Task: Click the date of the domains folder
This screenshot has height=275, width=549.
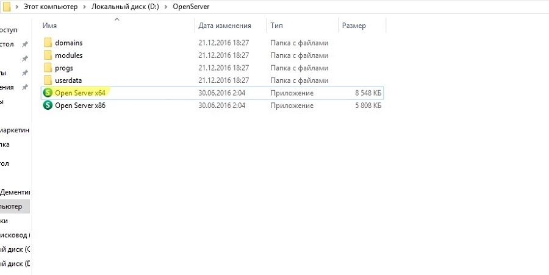Action: [224, 43]
